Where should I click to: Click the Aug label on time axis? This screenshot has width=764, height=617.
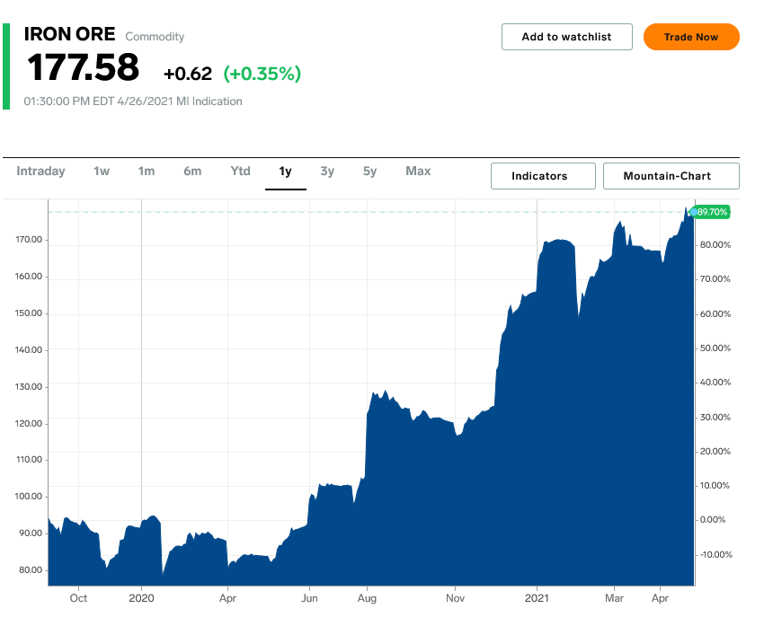pos(366,597)
